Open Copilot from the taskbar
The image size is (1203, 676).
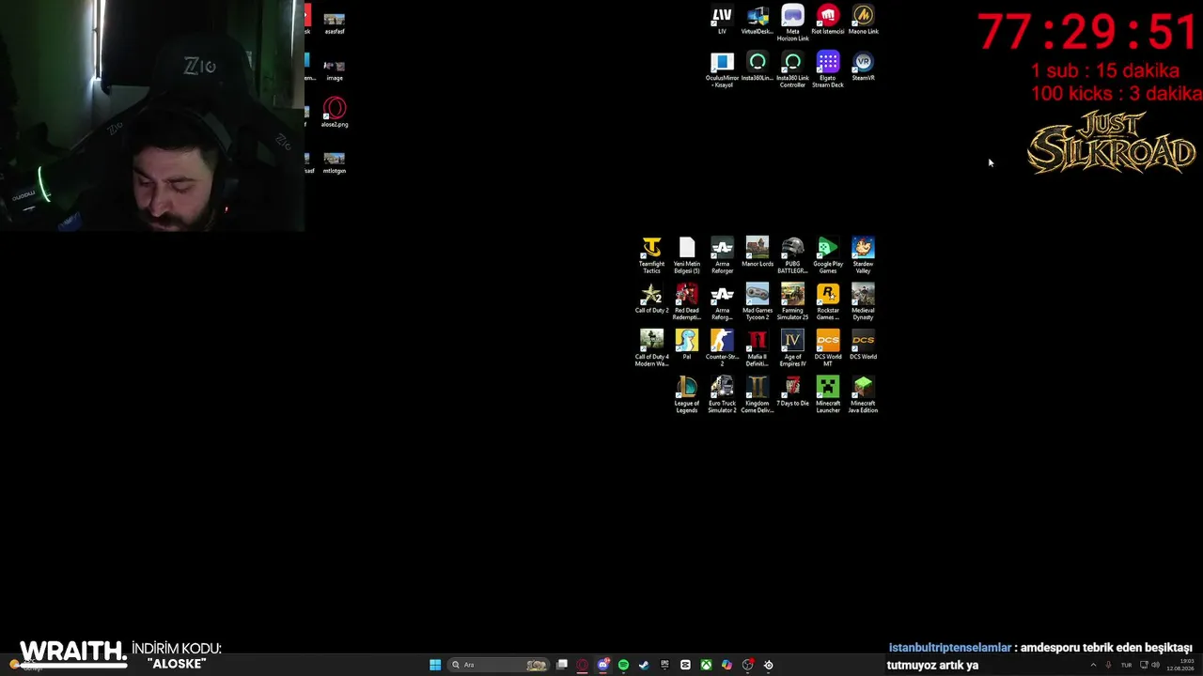726,665
